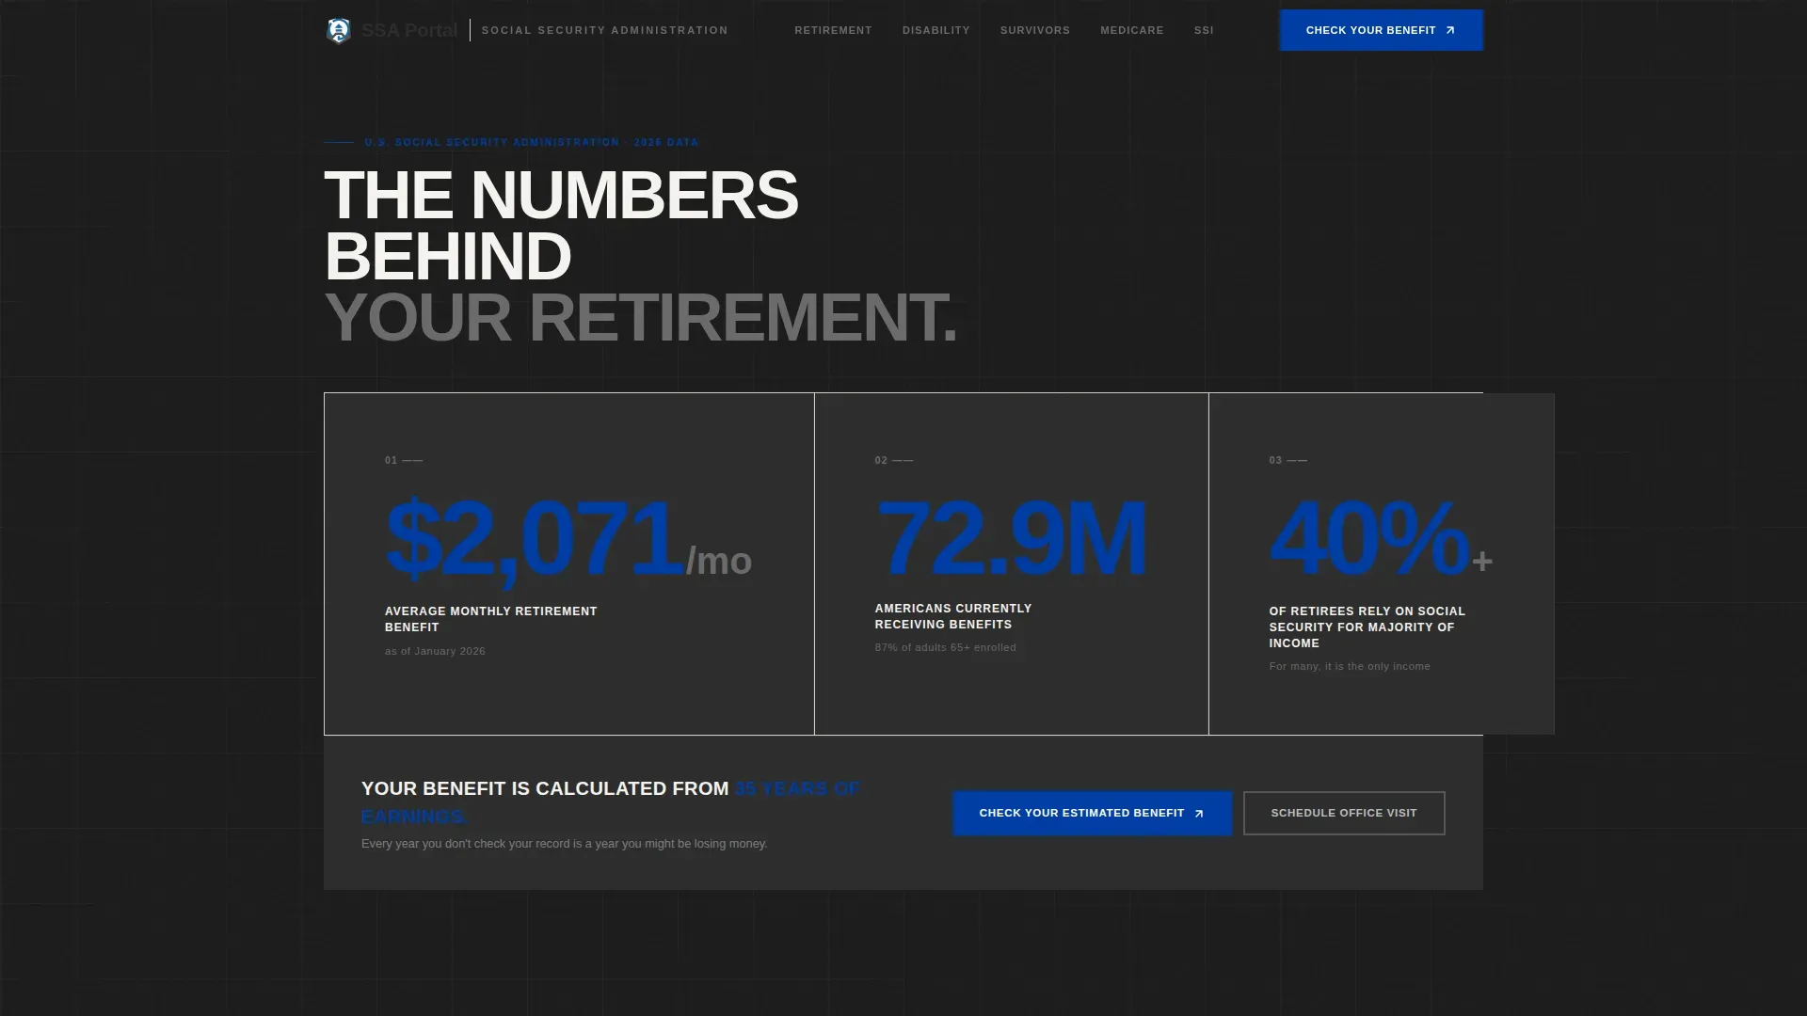Select the Survivors nav item

click(x=1034, y=31)
